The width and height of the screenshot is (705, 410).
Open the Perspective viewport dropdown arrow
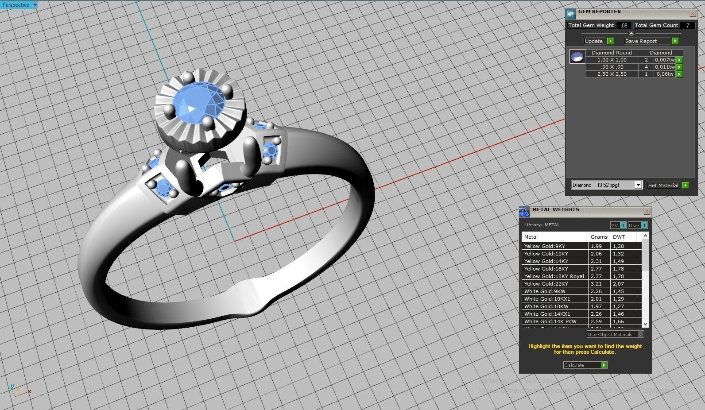click(x=35, y=5)
